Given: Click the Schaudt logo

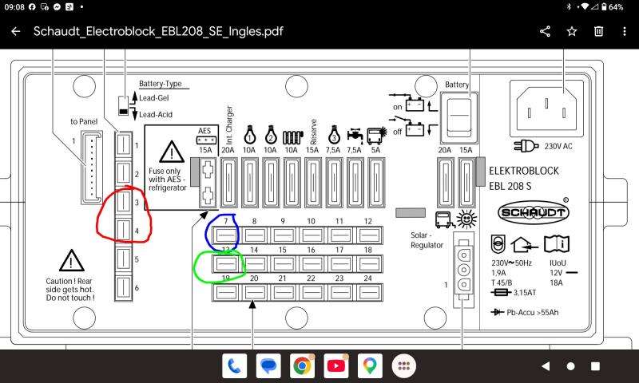Looking at the screenshot, I should [533, 212].
